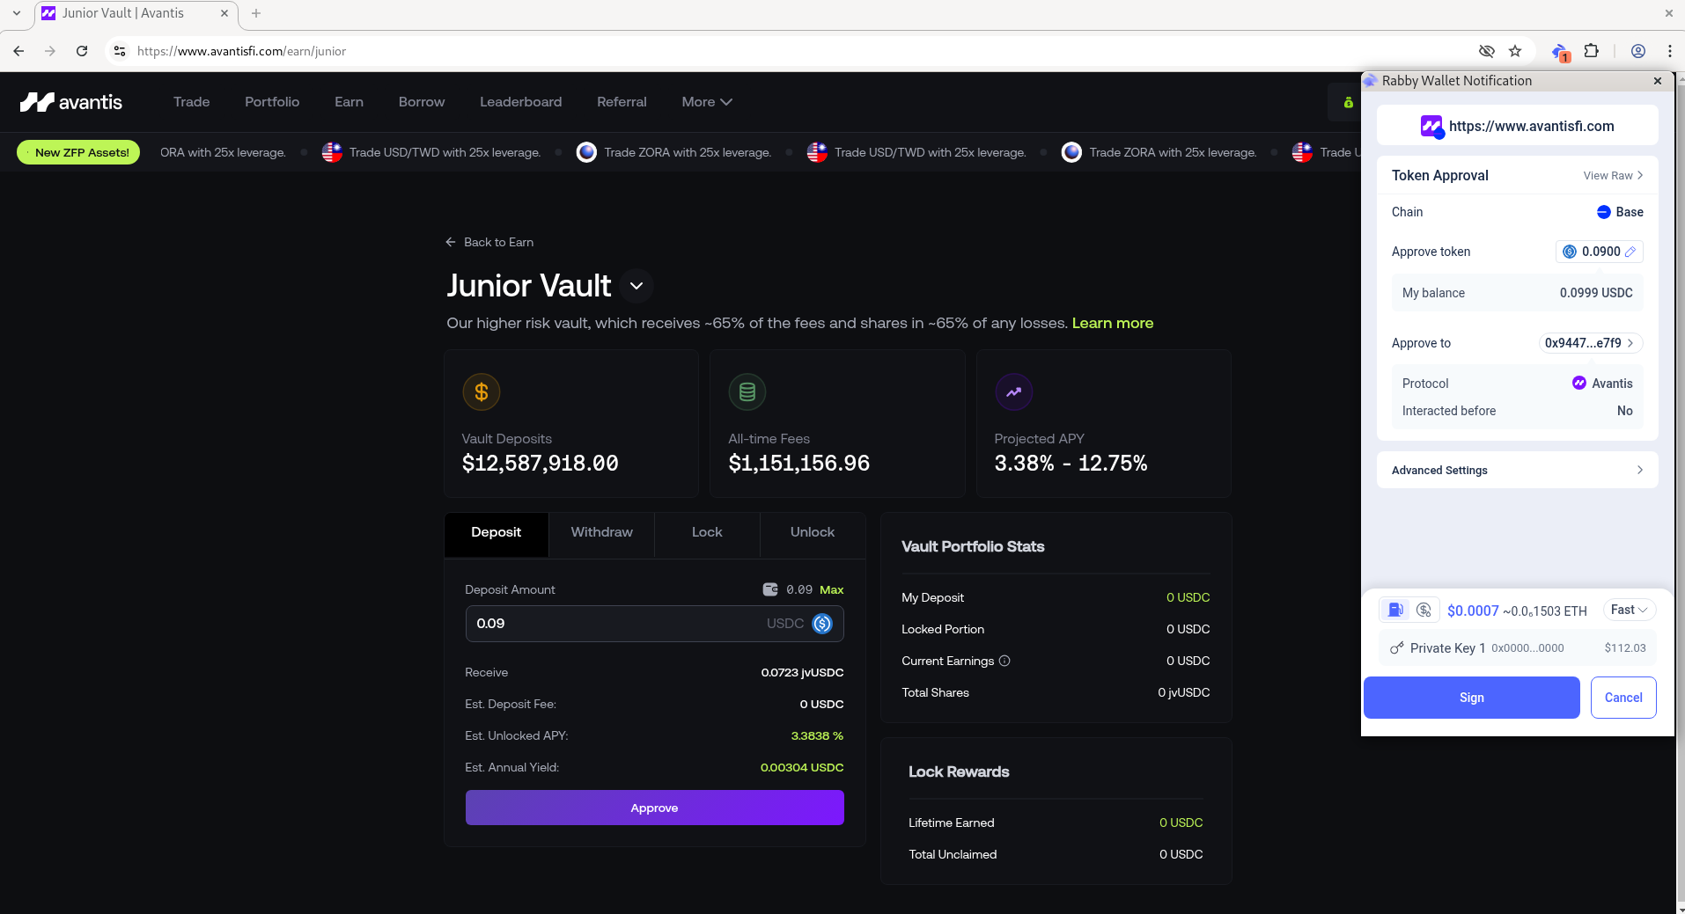Expand Advanced Settings in Rabby
The image size is (1685, 914).
(1517, 470)
